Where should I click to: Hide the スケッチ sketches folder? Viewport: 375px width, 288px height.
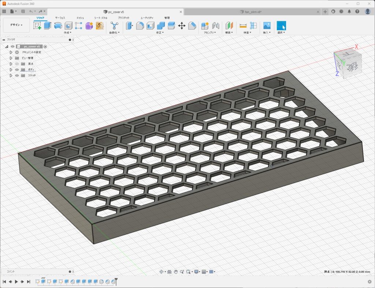17,75
